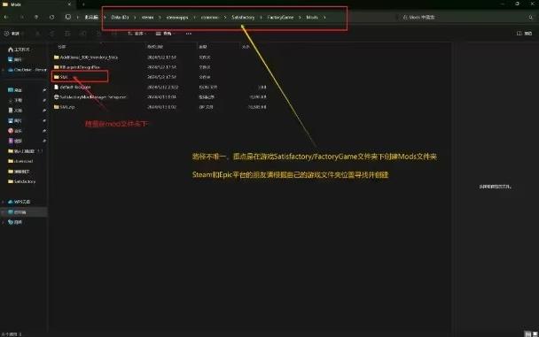Click the see more three-dots button
Viewport: 539px width, 337px height.
pyautogui.click(x=188, y=34)
